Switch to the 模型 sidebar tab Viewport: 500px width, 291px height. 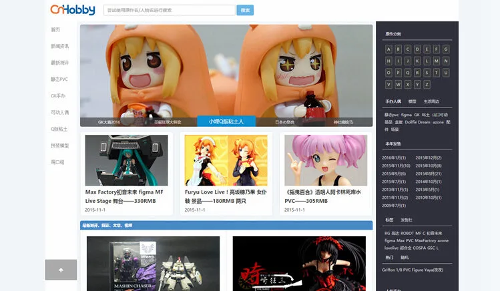pos(413,101)
